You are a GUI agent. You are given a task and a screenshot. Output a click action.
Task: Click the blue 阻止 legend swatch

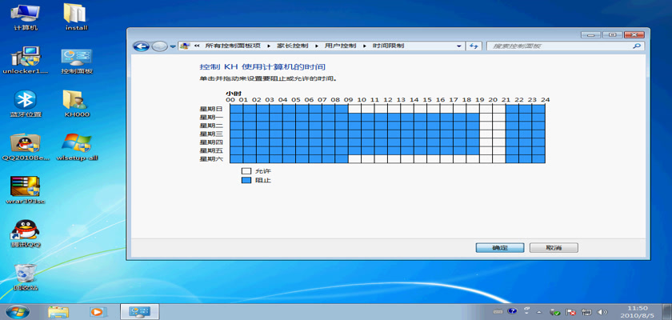point(246,181)
